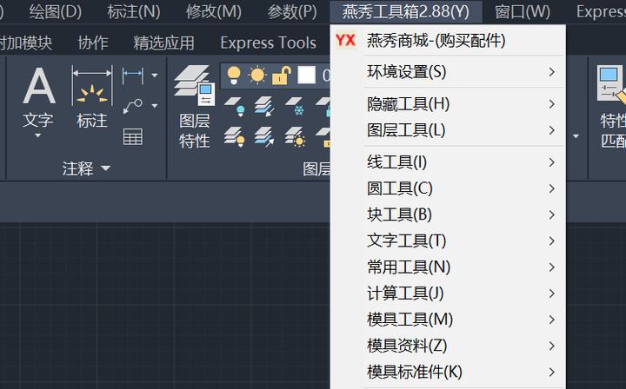Image resolution: width=626 pixels, height=389 pixels.
Task: Open the 模具标准件(K) menu entry
Action: [x=448, y=373]
